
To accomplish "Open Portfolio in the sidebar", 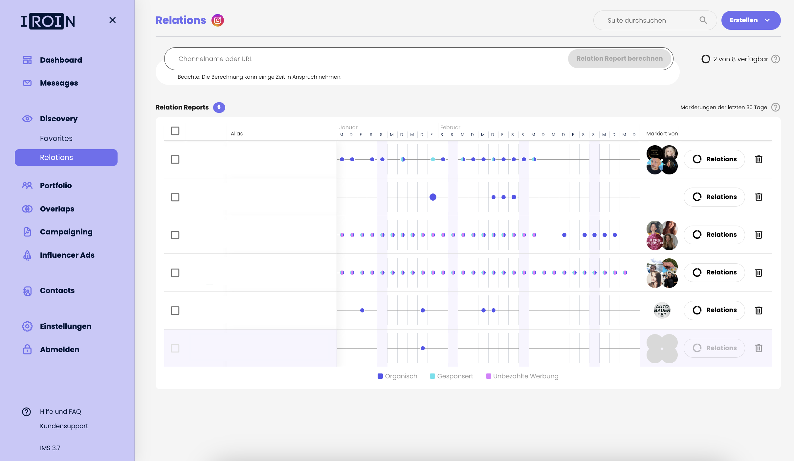I will pyautogui.click(x=55, y=186).
